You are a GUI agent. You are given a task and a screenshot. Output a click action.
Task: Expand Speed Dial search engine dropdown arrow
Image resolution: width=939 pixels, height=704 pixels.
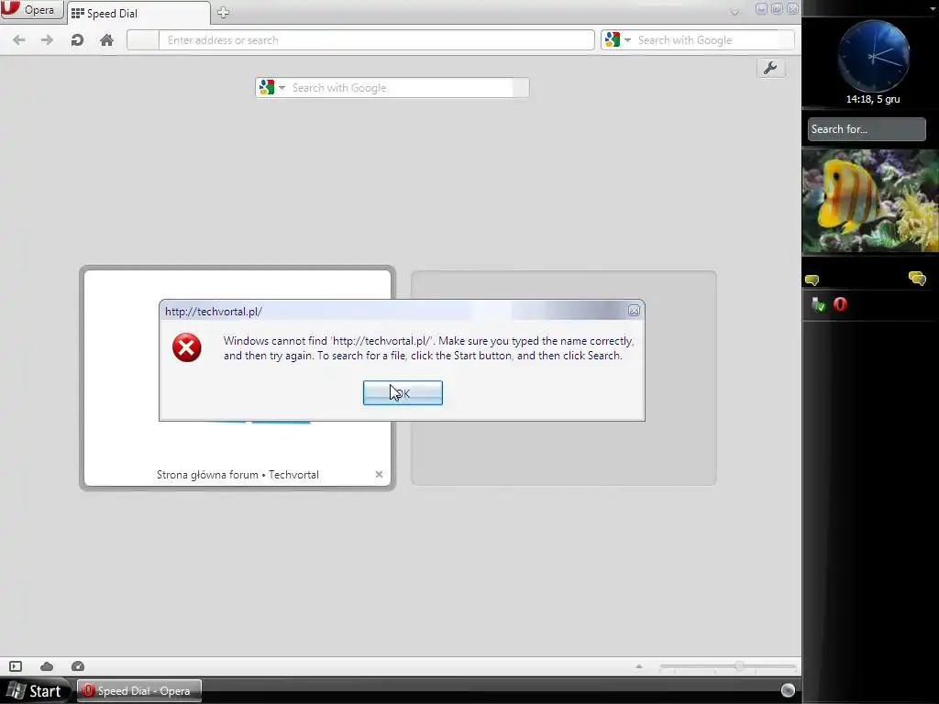(282, 88)
